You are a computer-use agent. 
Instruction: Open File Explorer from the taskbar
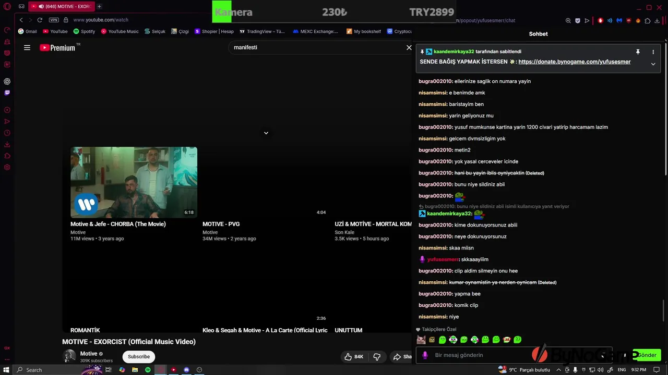point(135,370)
